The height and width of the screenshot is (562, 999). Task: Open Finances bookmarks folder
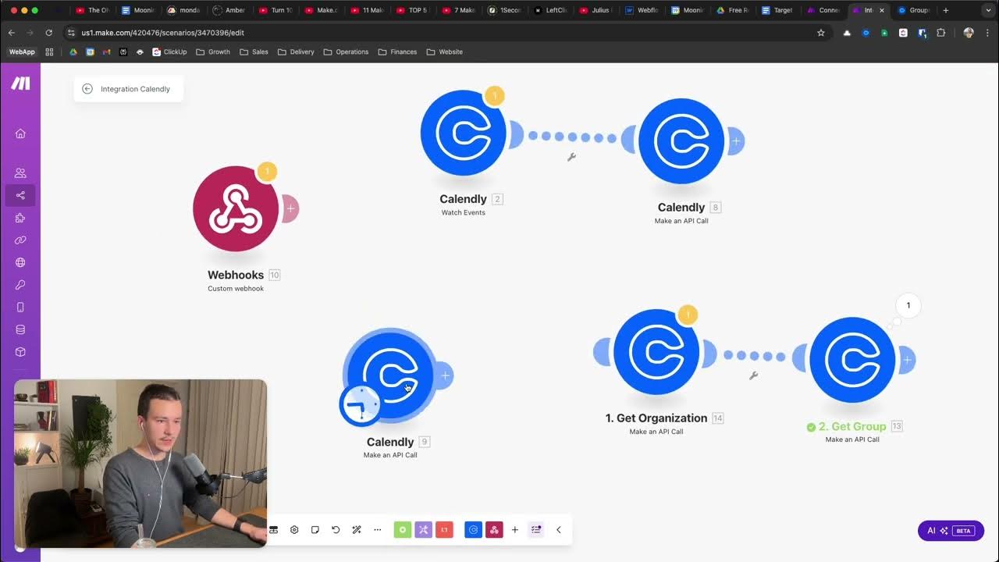[397, 52]
